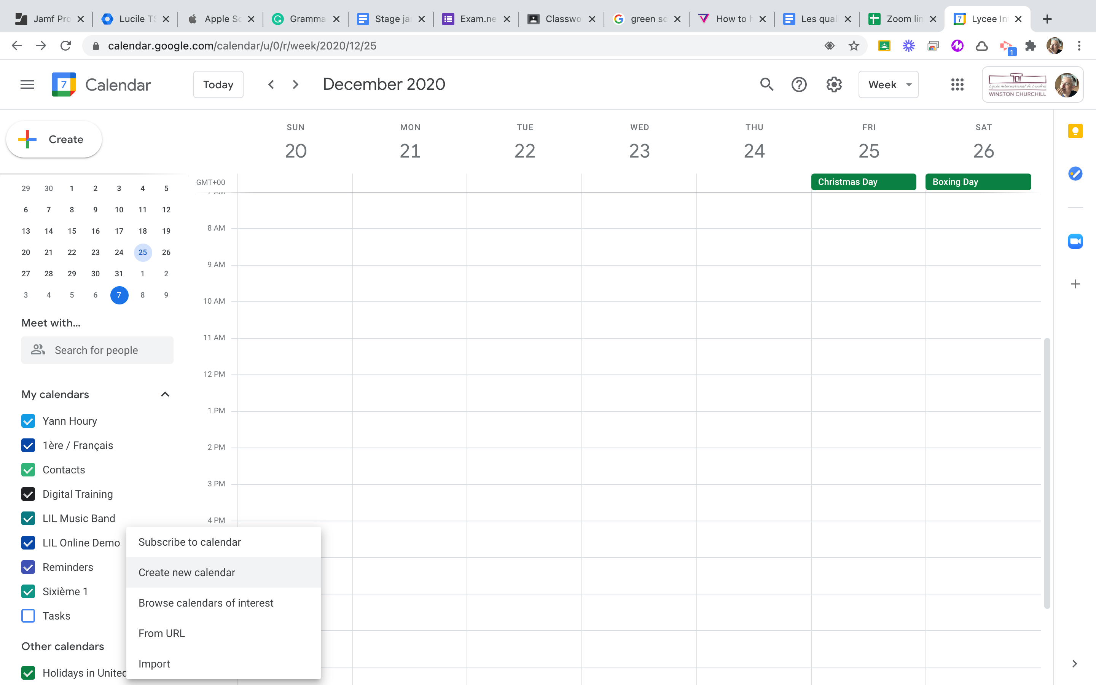The width and height of the screenshot is (1096, 685).
Task: Click the search magnifier icon
Action: (766, 85)
